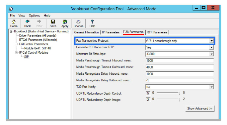Click the Home toolbar icon

pos(14,24)
